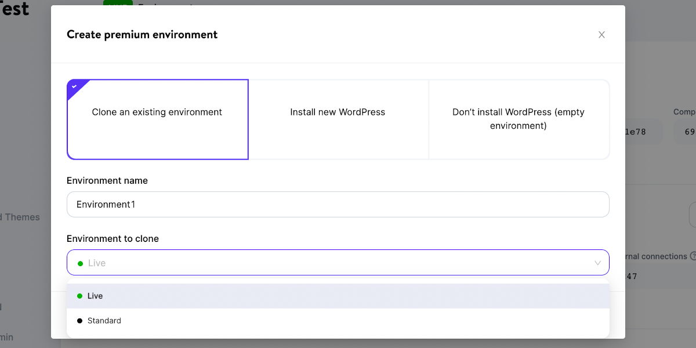
Task: Click the green LIVE badge behind dialog
Action: coord(118,3)
